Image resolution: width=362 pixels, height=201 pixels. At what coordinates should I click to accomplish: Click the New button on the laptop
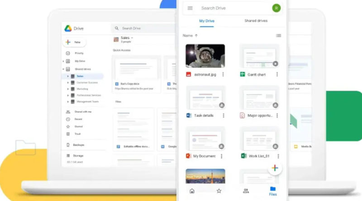pos(74,42)
